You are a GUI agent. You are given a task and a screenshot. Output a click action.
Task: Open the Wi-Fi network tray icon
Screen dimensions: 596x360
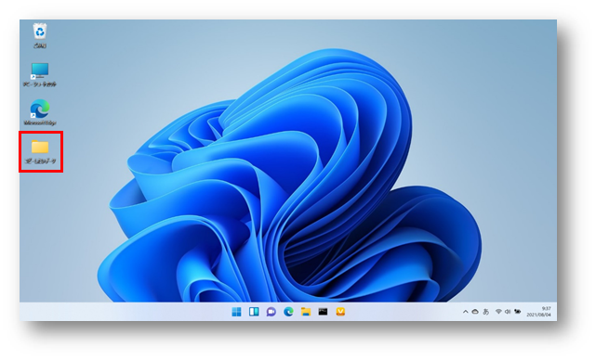tap(498, 312)
